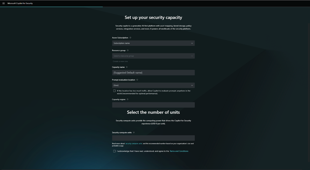Click the Capacity region field
Viewport: 310px width, 170px height.
(153, 105)
